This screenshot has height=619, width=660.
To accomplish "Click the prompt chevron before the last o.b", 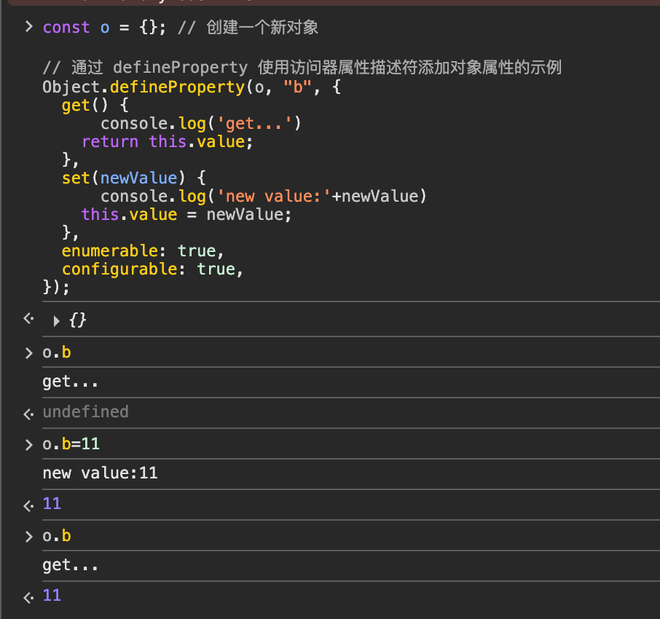I will click(x=28, y=535).
